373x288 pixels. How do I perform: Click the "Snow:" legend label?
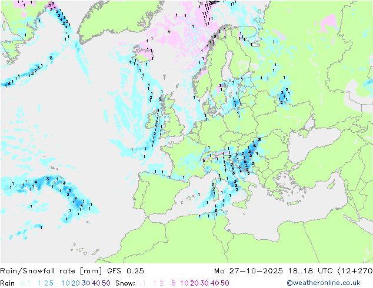click(x=125, y=283)
